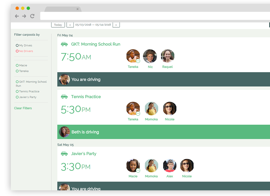Click the car icon beside Javier's Party
Viewport: 270px width, 196px height.
pyautogui.click(x=64, y=154)
